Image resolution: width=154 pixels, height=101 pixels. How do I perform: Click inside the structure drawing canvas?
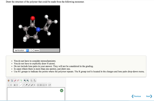coord(36,94)
